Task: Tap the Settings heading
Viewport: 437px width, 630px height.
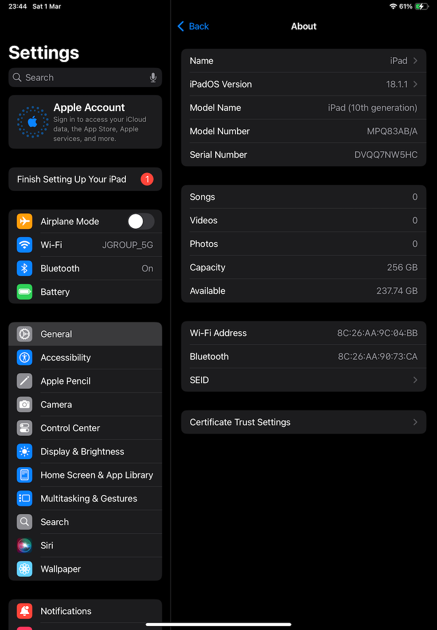Action: click(x=44, y=53)
